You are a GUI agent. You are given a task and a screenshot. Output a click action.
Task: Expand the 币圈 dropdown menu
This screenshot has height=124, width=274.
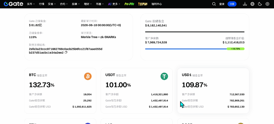(100, 4)
